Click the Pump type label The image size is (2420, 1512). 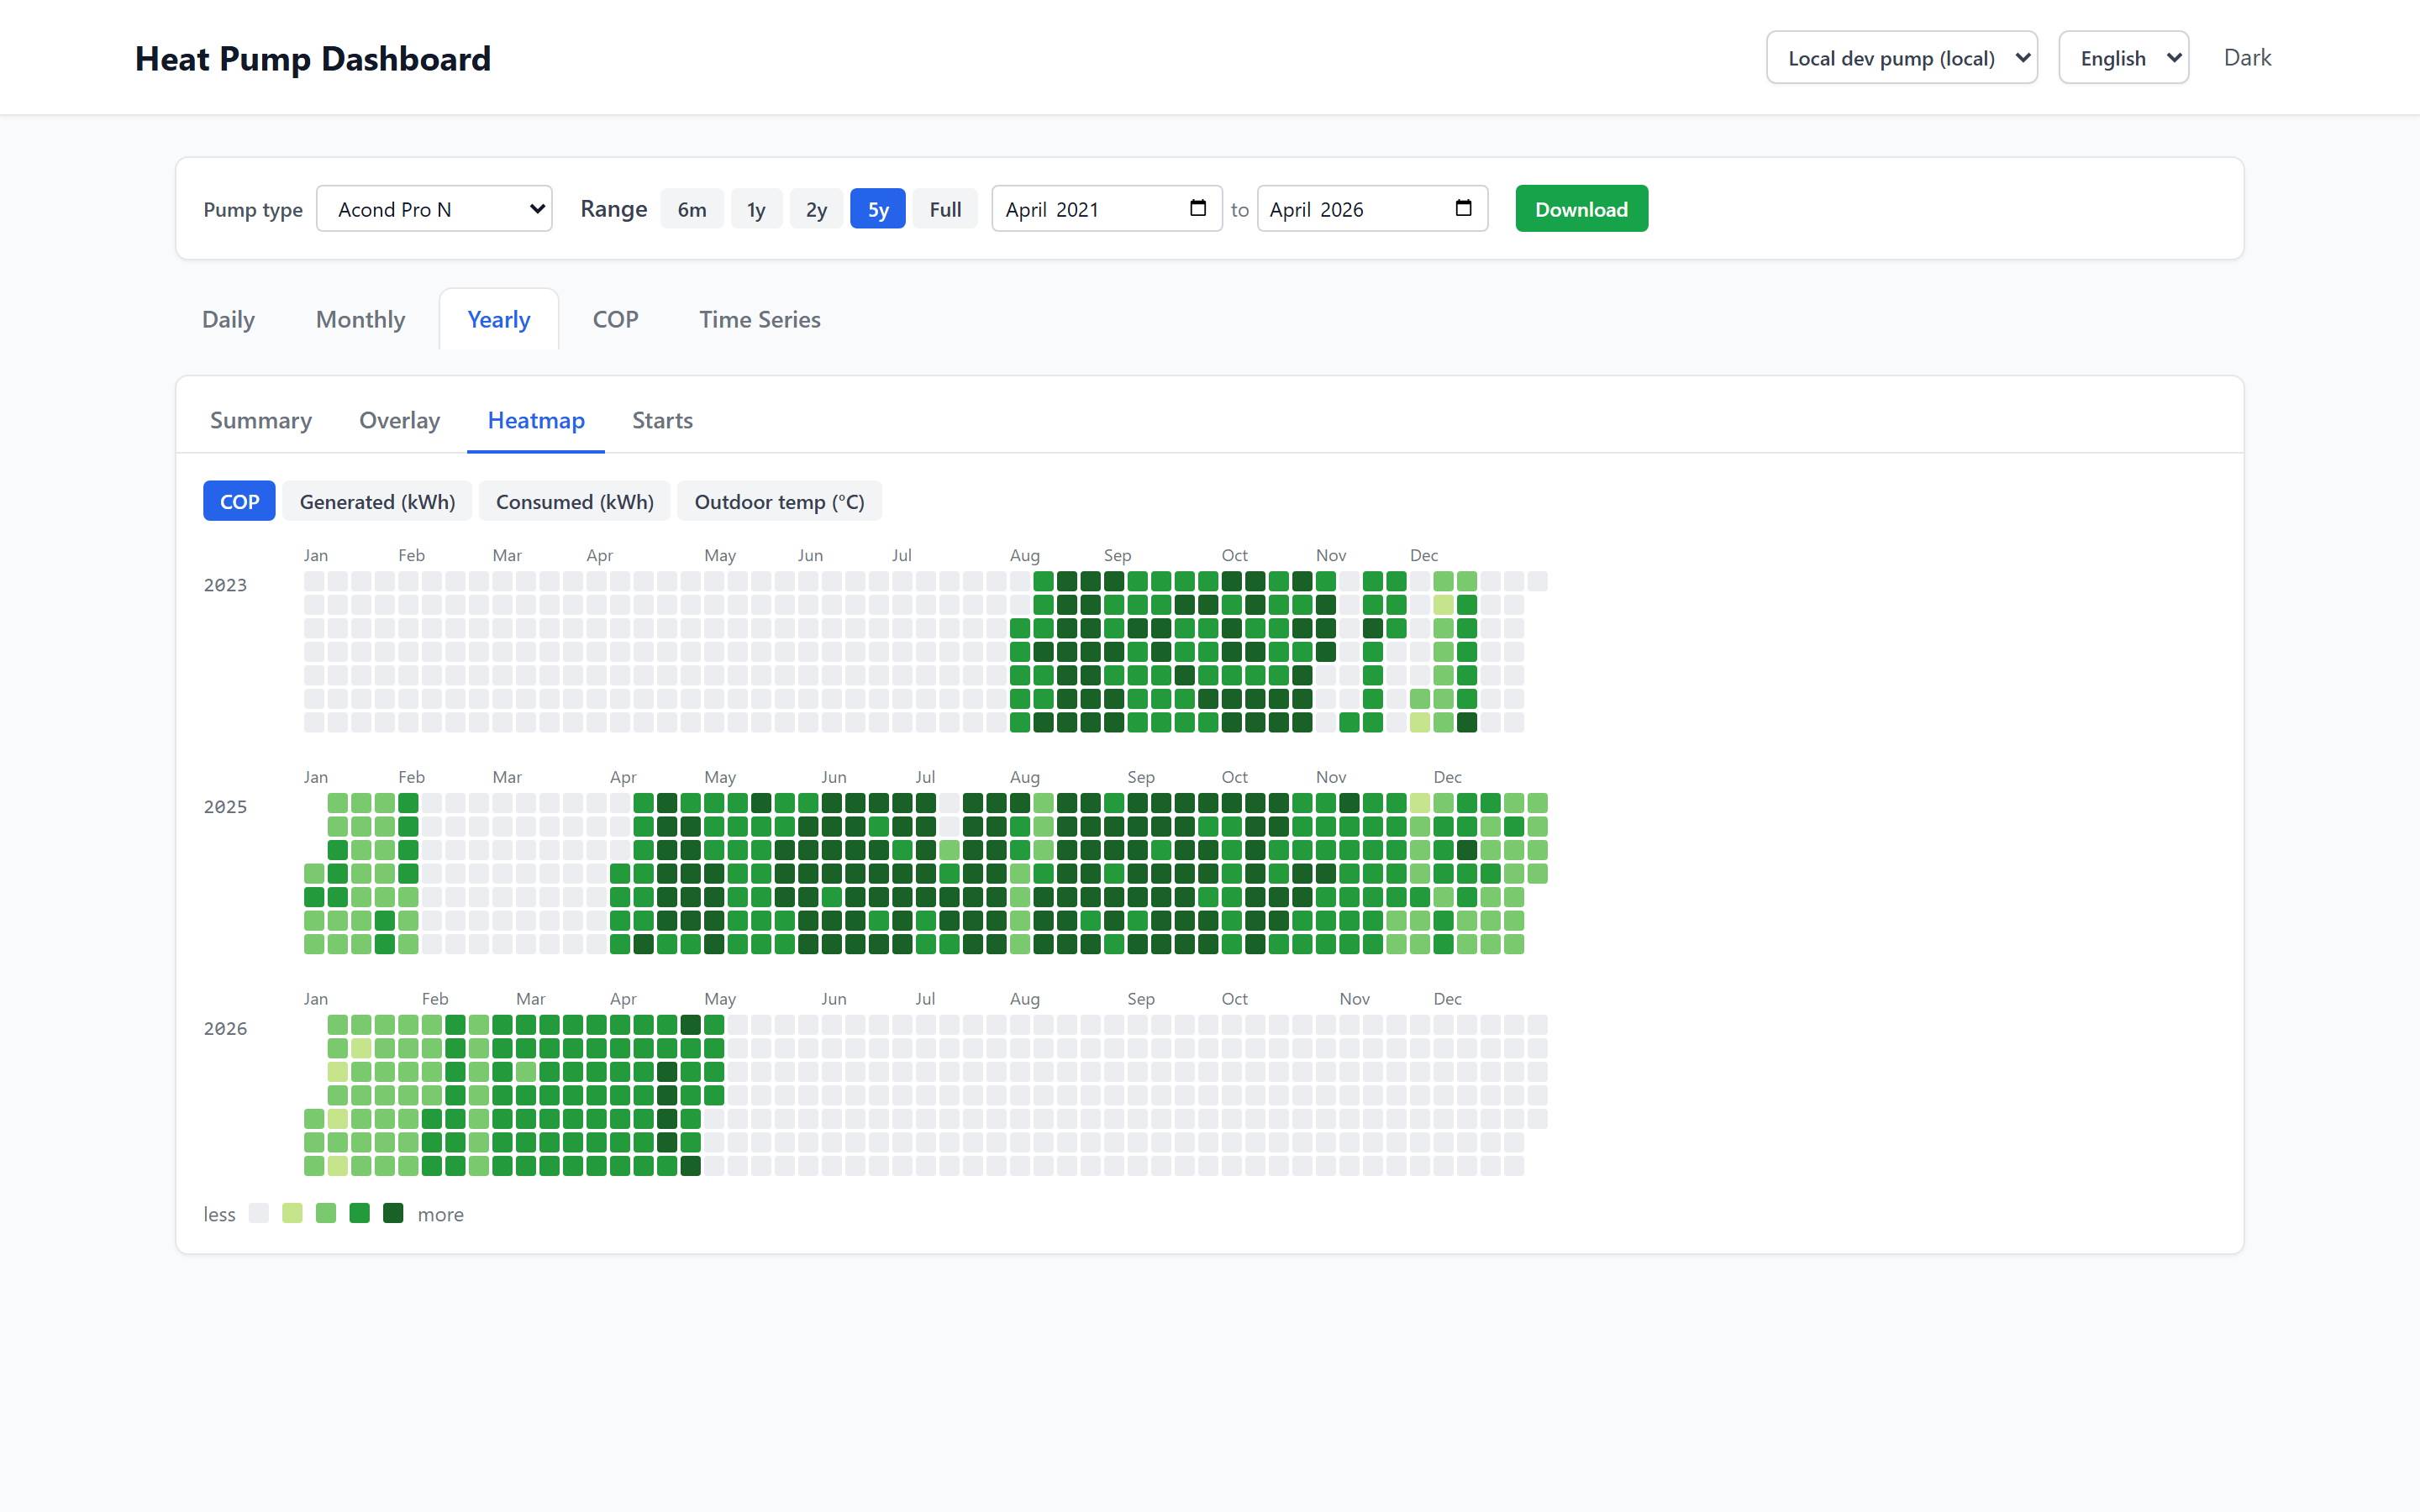tap(253, 210)
